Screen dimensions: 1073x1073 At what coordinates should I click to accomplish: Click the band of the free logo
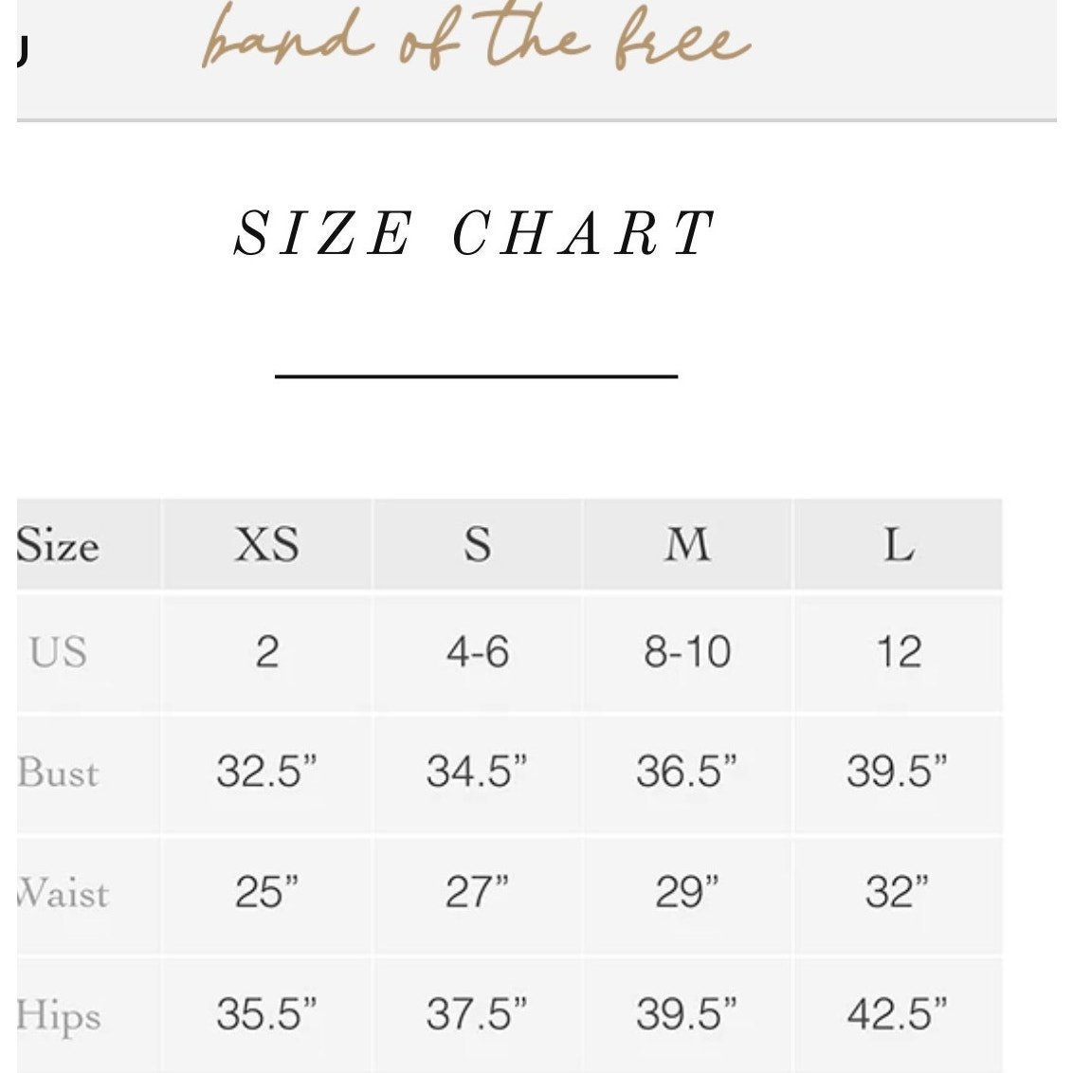[476, 38]
